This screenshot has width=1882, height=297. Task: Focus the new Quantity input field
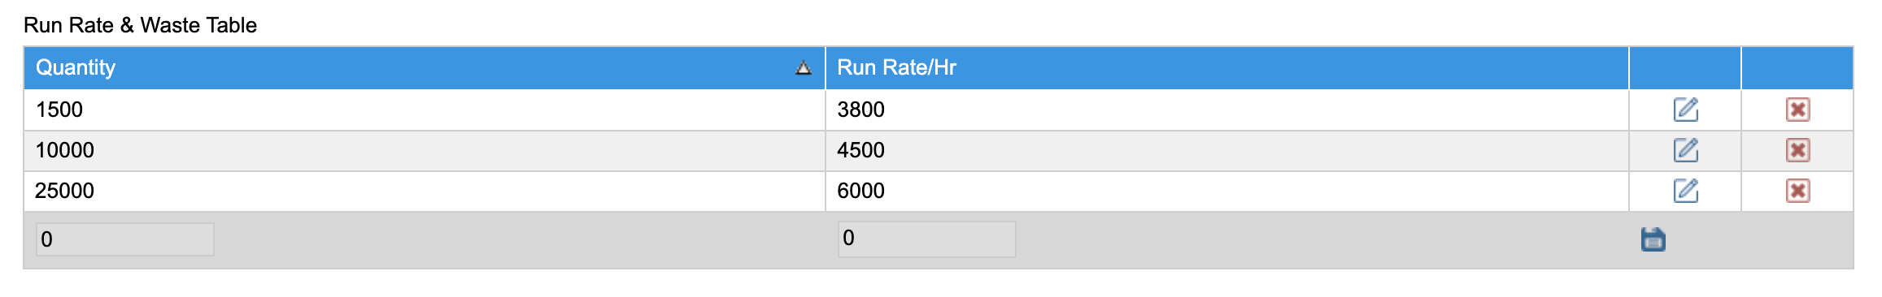coord(125,239)
